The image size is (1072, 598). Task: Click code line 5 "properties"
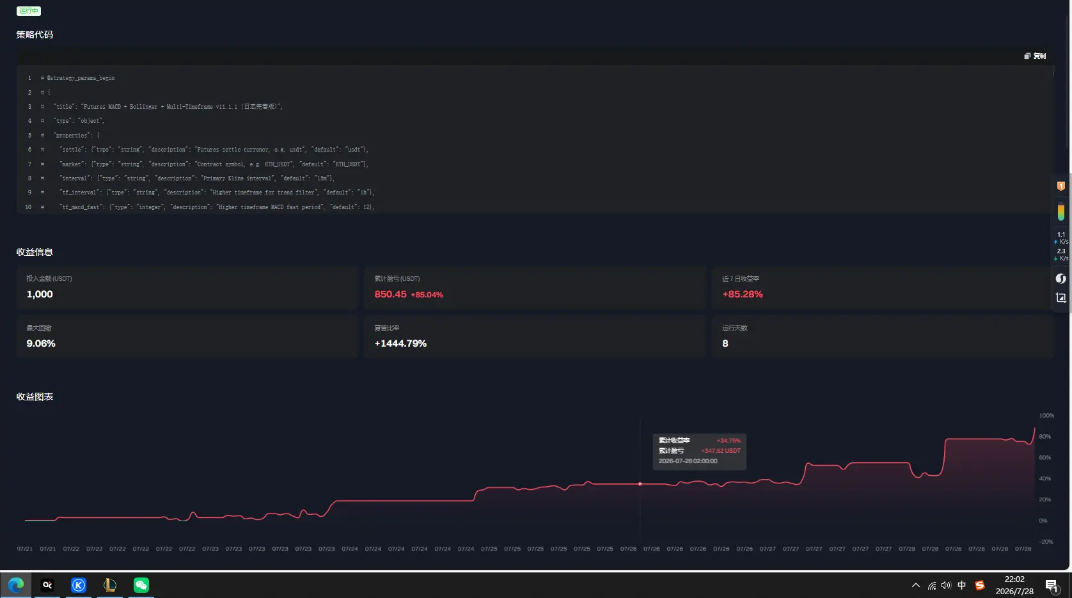pos(70,136)
